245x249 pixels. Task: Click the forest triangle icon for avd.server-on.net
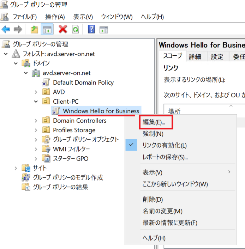[16, 54]
